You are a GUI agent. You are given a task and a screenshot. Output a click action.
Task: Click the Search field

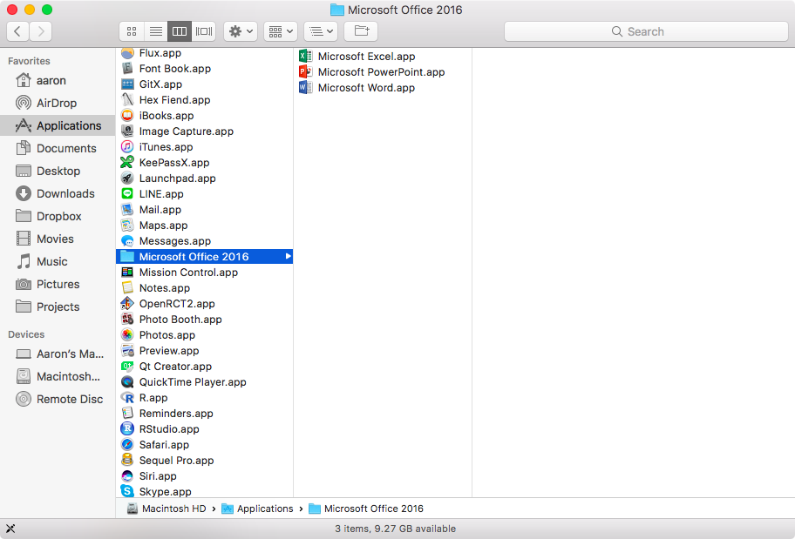[x=646, y=31]
